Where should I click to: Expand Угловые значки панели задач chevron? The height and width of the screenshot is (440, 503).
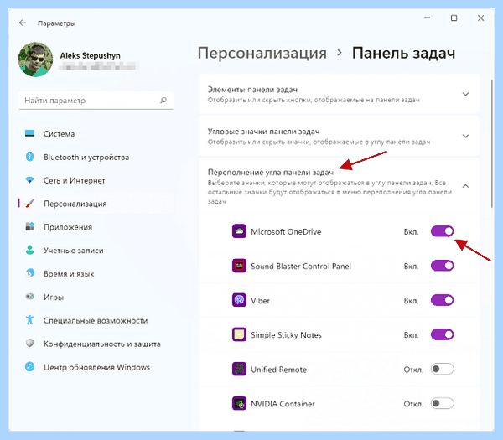(465, 136)
